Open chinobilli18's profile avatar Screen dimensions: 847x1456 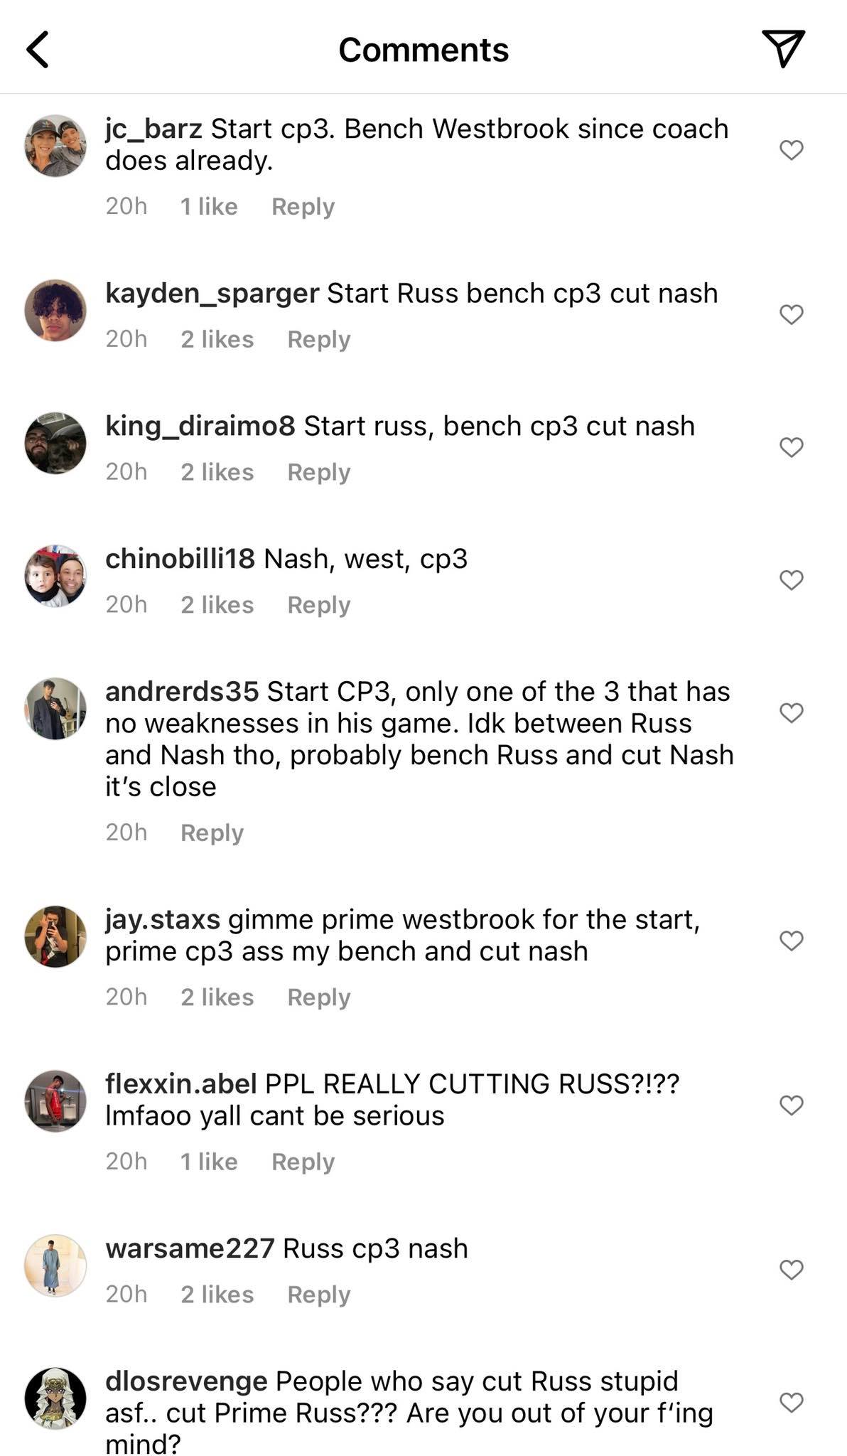(x=55, y=576)
